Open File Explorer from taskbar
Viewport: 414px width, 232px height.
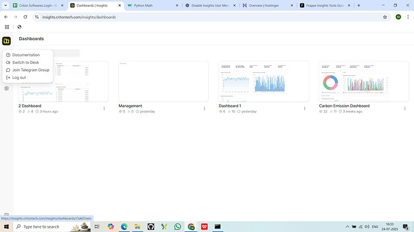pos(137,227)
